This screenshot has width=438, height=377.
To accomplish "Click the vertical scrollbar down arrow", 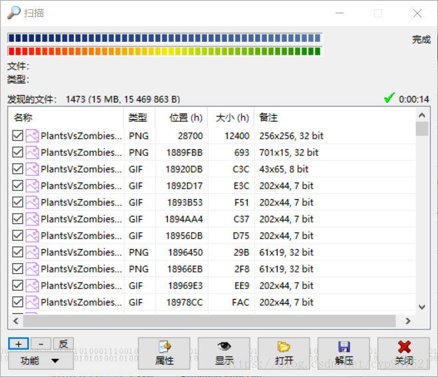I will 422,307.
